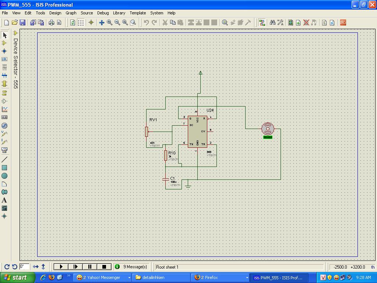Expand the hidden Quick Launch chevron
The width and height of the screenshot is (377, 283).
pyautogui.click(x=68, y=276)
